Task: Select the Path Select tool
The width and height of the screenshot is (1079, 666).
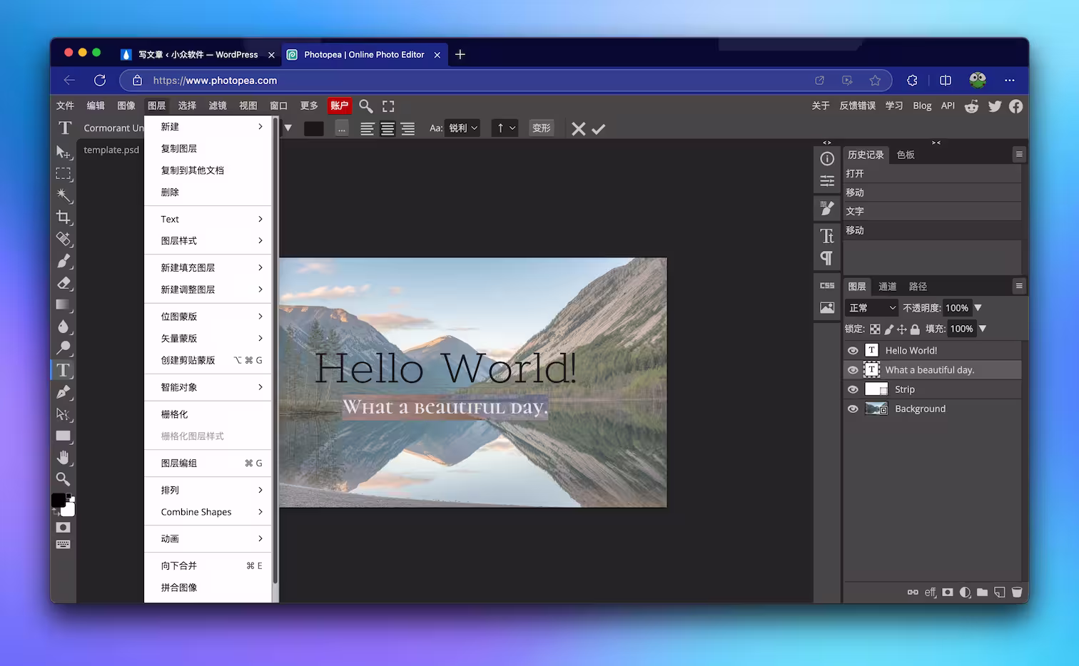Action: pyautogui.click(x=64, y=414)
